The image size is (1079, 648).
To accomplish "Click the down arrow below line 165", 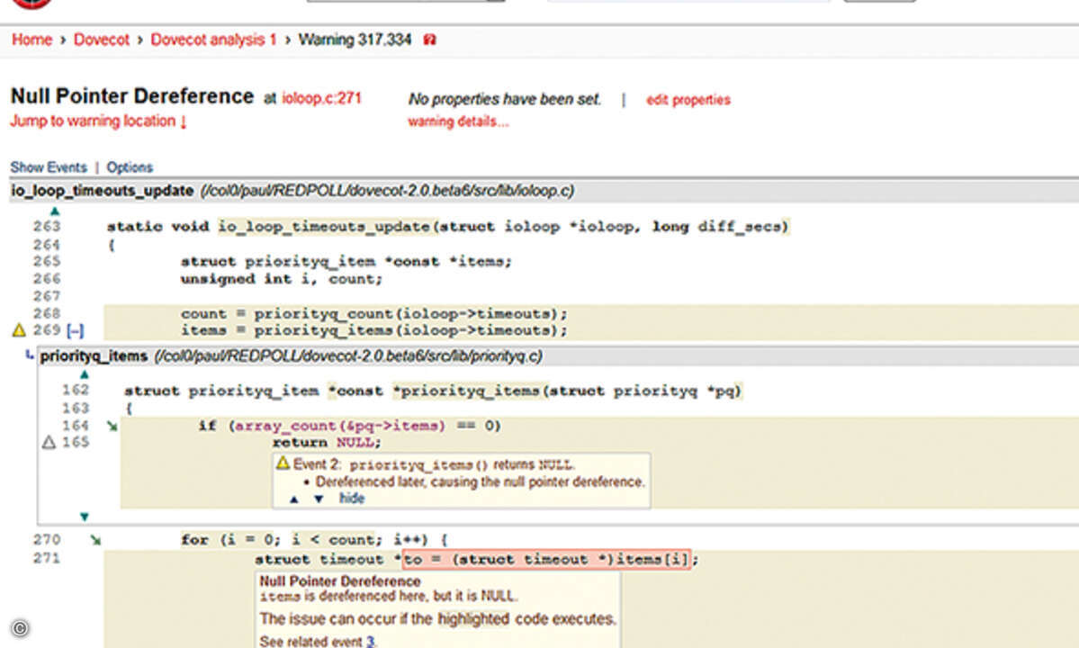I will click(84, 517).
